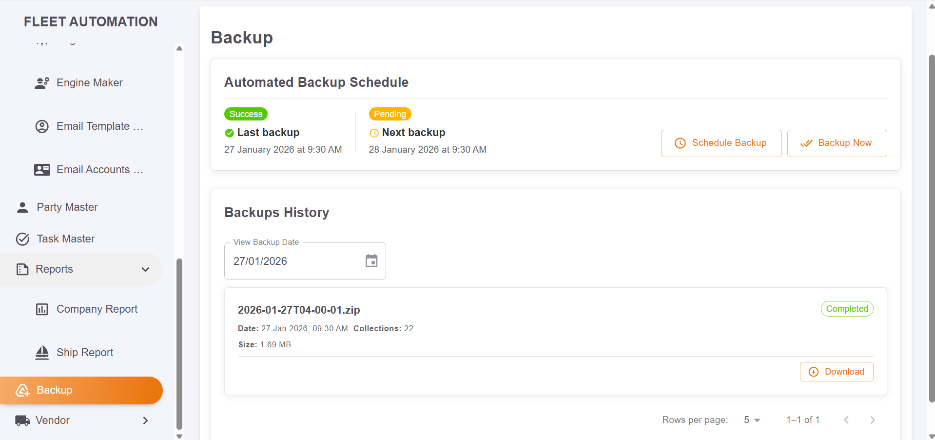
Task: Open Party Master from the sidebar
Action: (x=67, y=207)
